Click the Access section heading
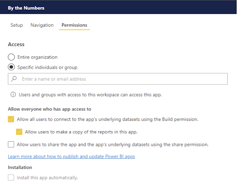237x186 pixels. [x=16, y=44]
